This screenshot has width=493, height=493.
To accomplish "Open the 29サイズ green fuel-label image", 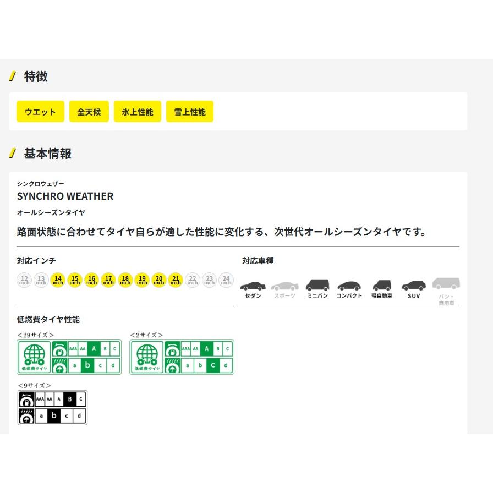I will click(x=69, y=357).
